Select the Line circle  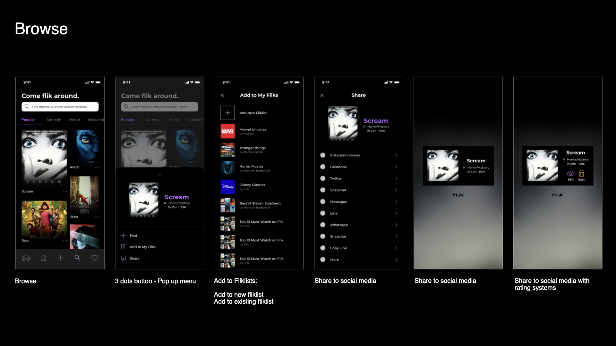323,213
